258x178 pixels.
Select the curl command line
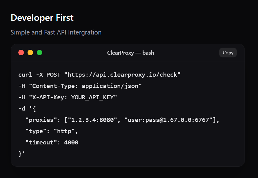pos(99,74)
